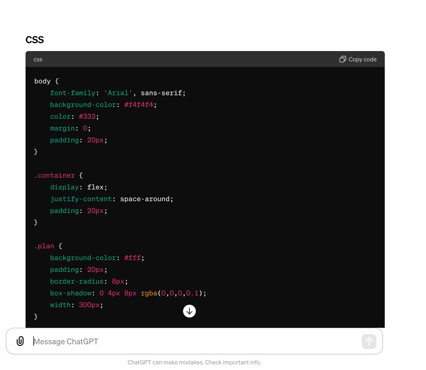Click the box-shadow rgba line
This screenshot has height=370, width=426.
pos(128,293)
